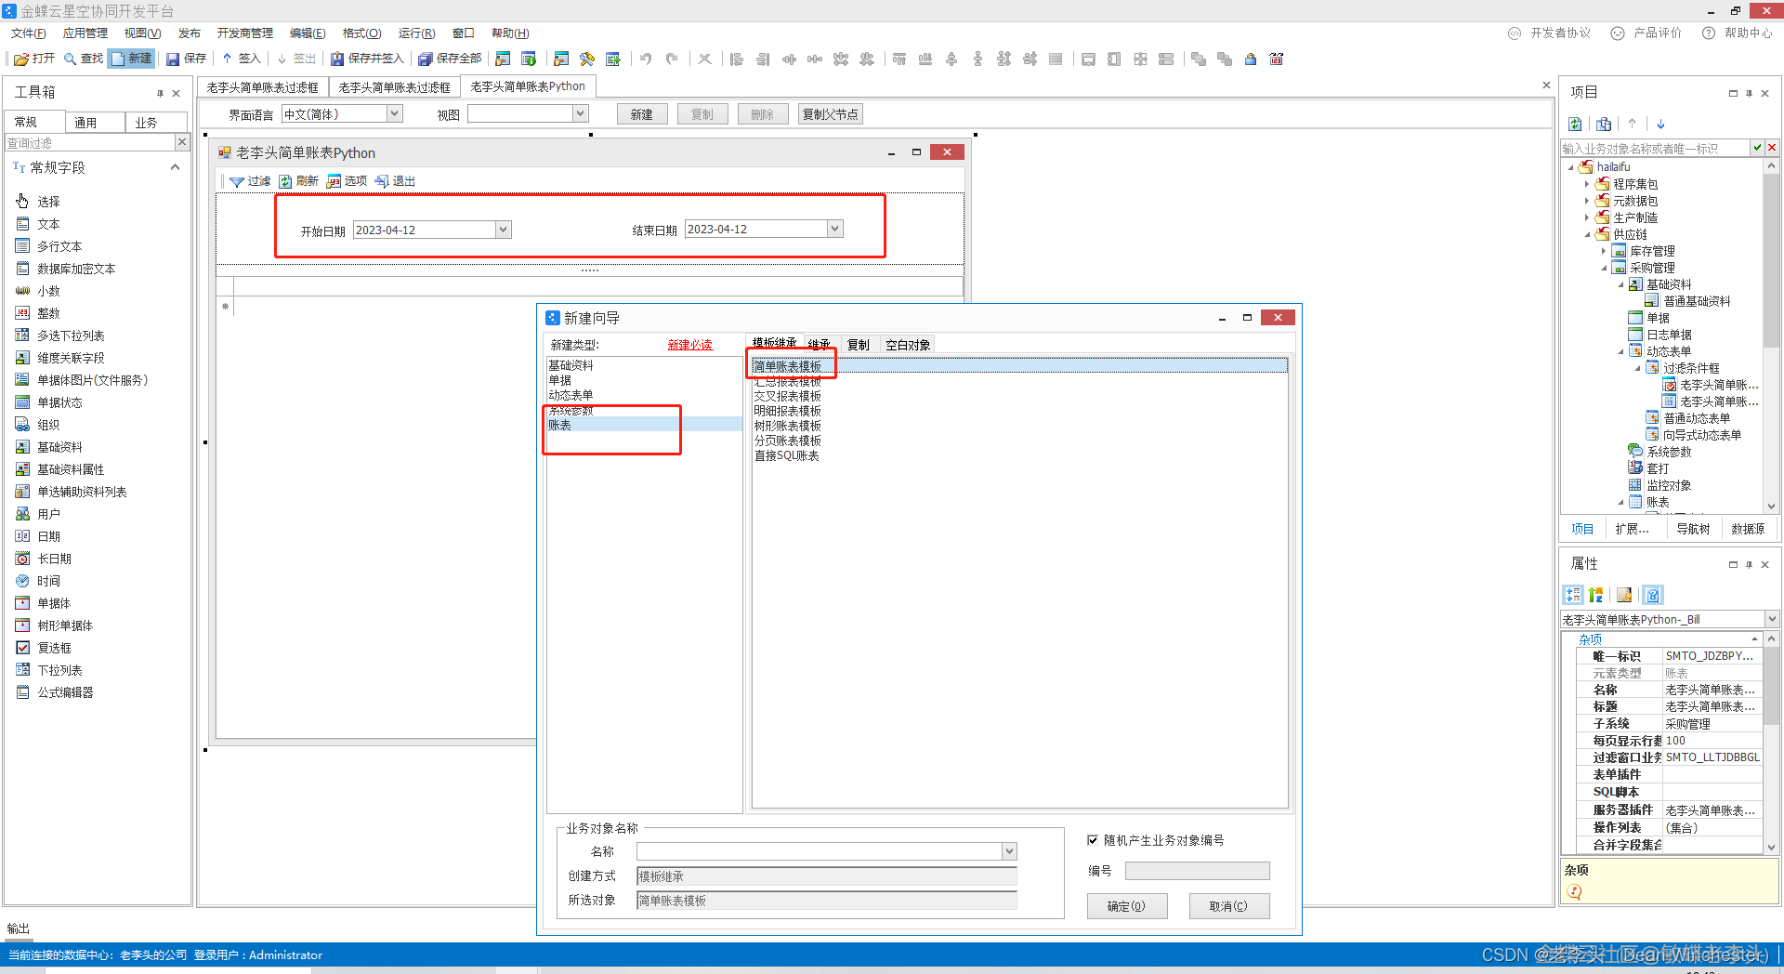Open the properties object selector dropdown
Screen dimensions: 1784x974
1771,619
